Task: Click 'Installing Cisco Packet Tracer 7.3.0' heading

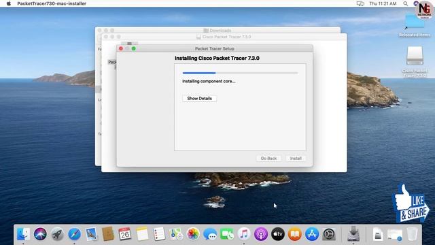Action: pos(217,59)
